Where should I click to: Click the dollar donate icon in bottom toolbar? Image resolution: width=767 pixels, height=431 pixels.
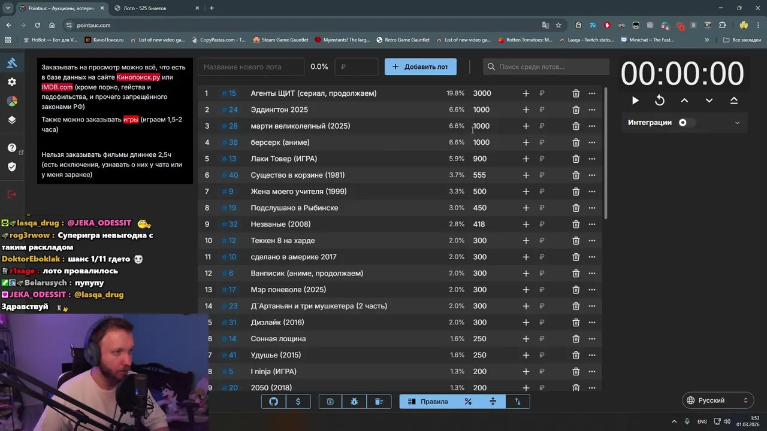298,402
